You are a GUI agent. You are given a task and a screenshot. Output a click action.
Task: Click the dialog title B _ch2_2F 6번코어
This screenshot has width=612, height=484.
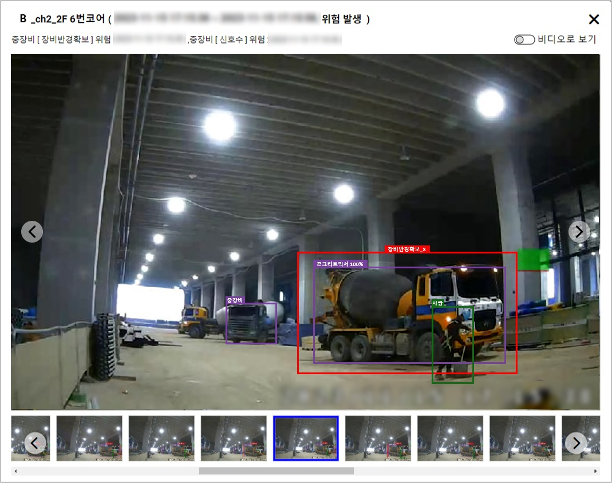(62, 19)
